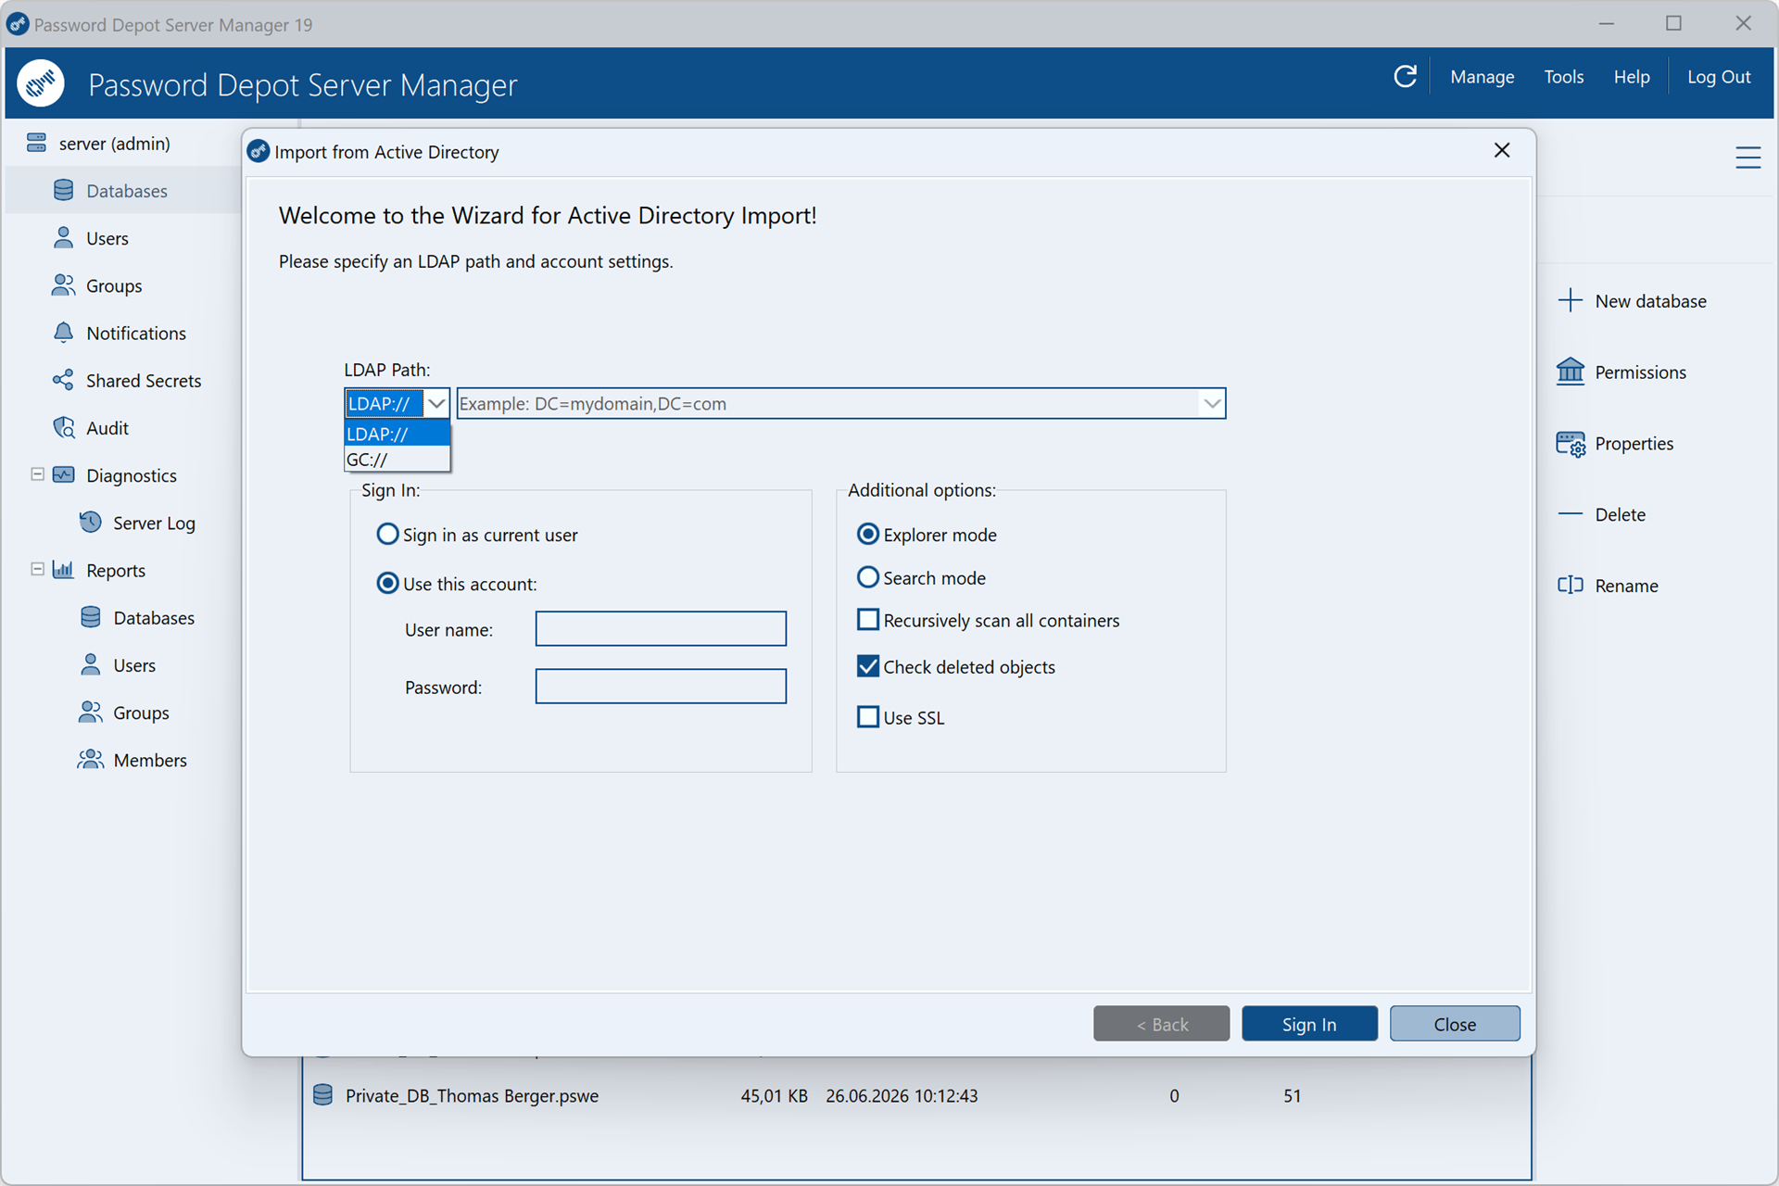This screenshot has height=1186, width=1779.
Task: Click the User name input field
Action: click(x=661, y=628)
